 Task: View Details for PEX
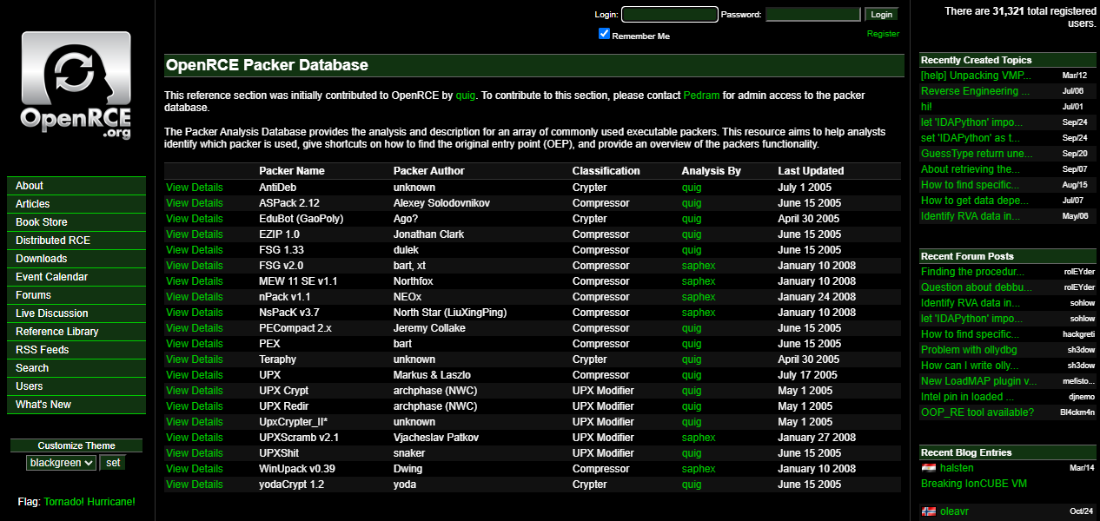[x=195, y=344]
